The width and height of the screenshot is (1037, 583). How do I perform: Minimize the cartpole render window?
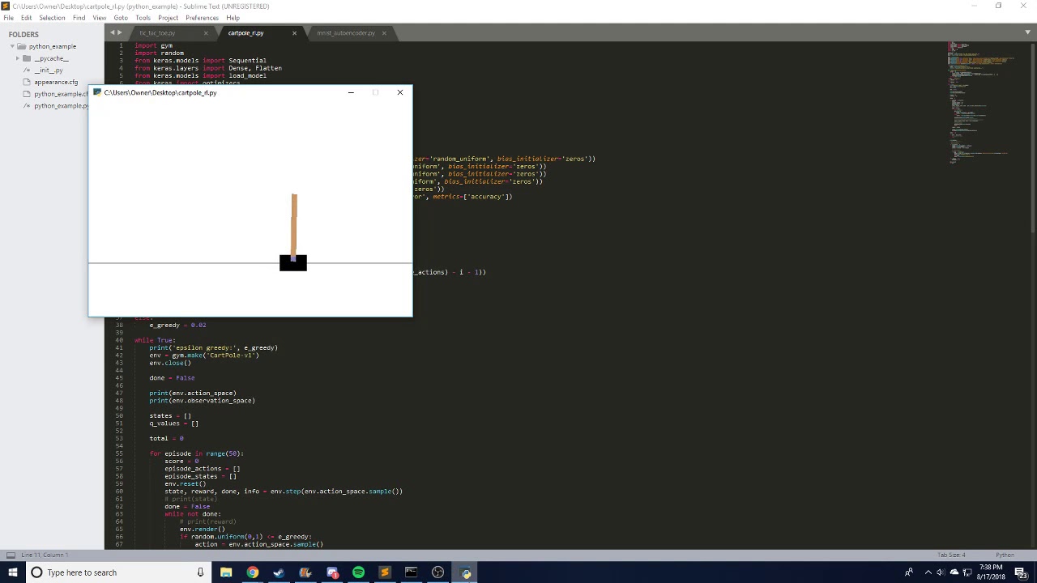coord(351,92)
